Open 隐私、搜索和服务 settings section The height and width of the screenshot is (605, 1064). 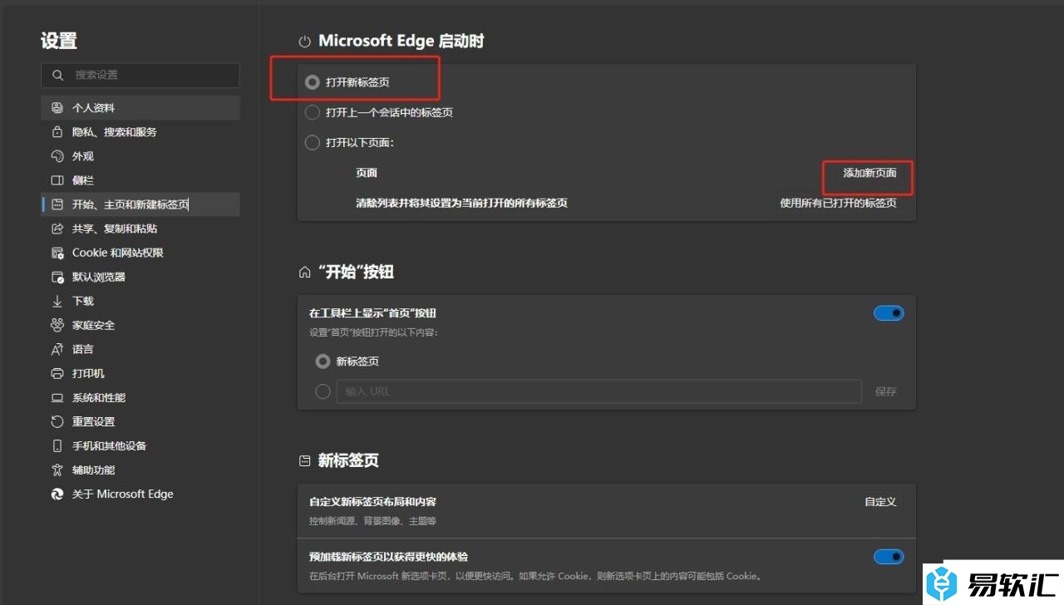pyautogui.click(x=140, y=132)
